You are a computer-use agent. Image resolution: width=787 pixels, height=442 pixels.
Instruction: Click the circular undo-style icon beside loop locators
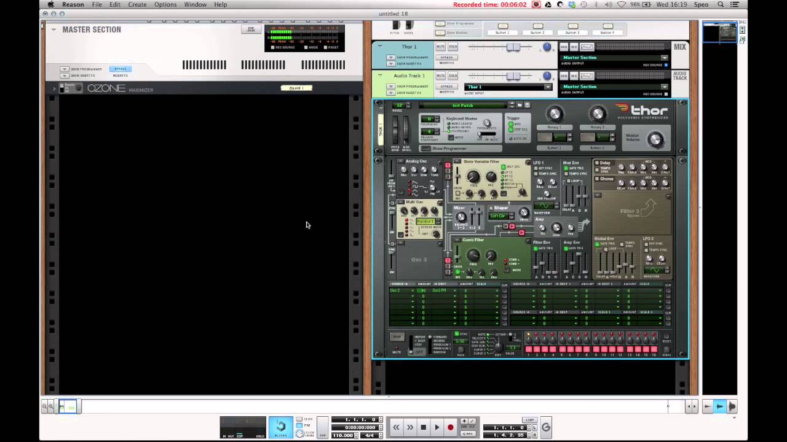pos(545,427)
